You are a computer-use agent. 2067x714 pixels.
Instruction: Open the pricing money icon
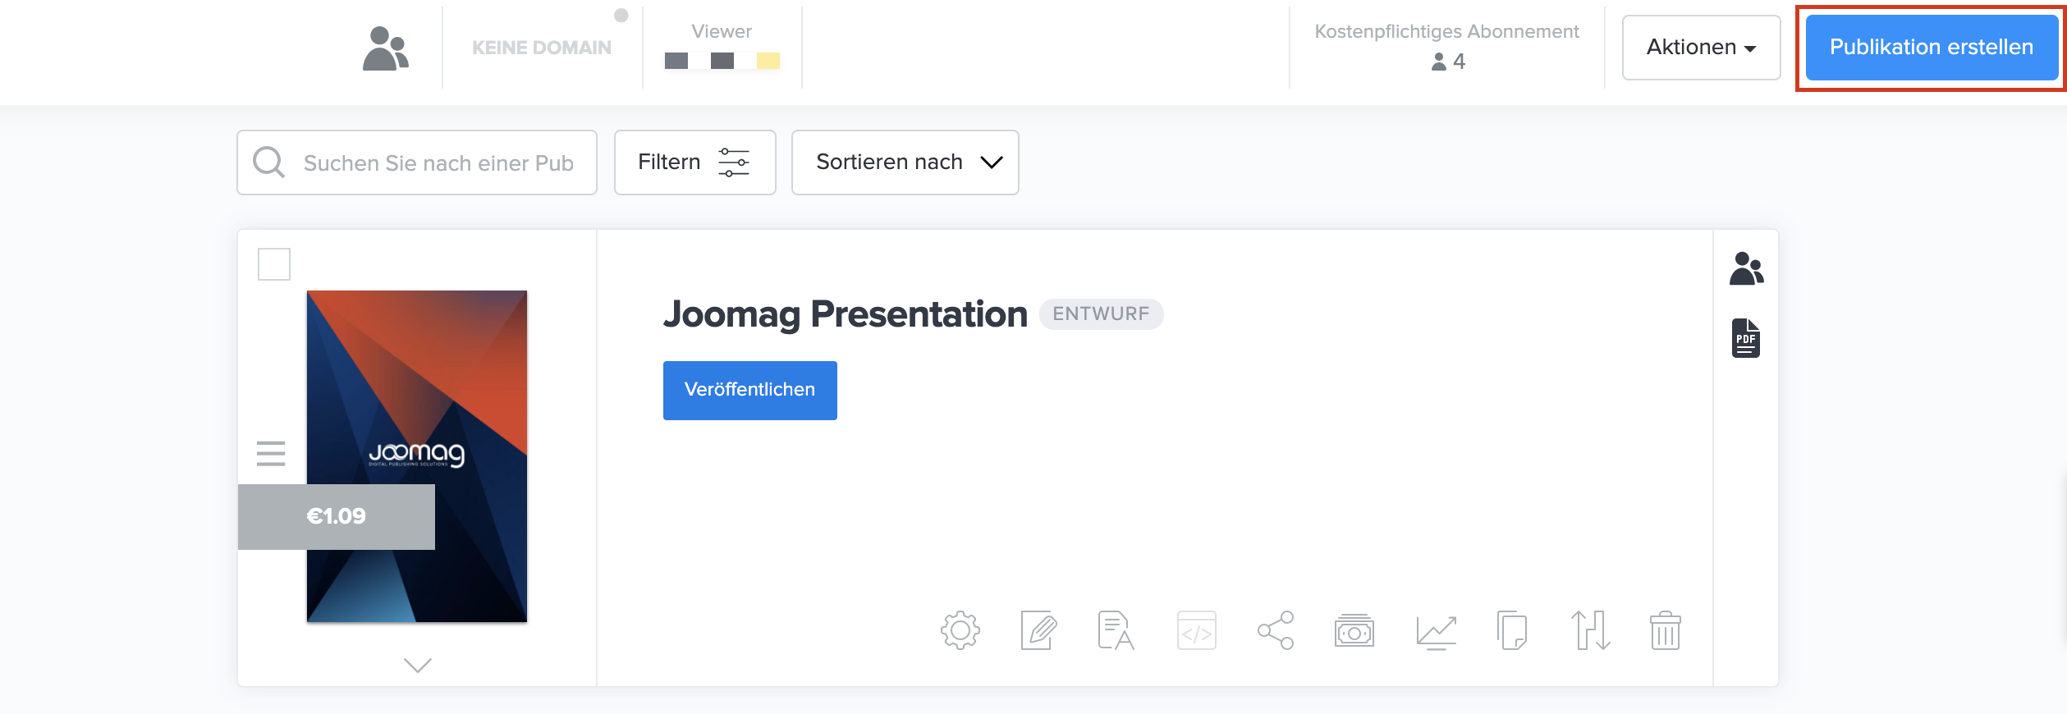tap(1354, 630)
